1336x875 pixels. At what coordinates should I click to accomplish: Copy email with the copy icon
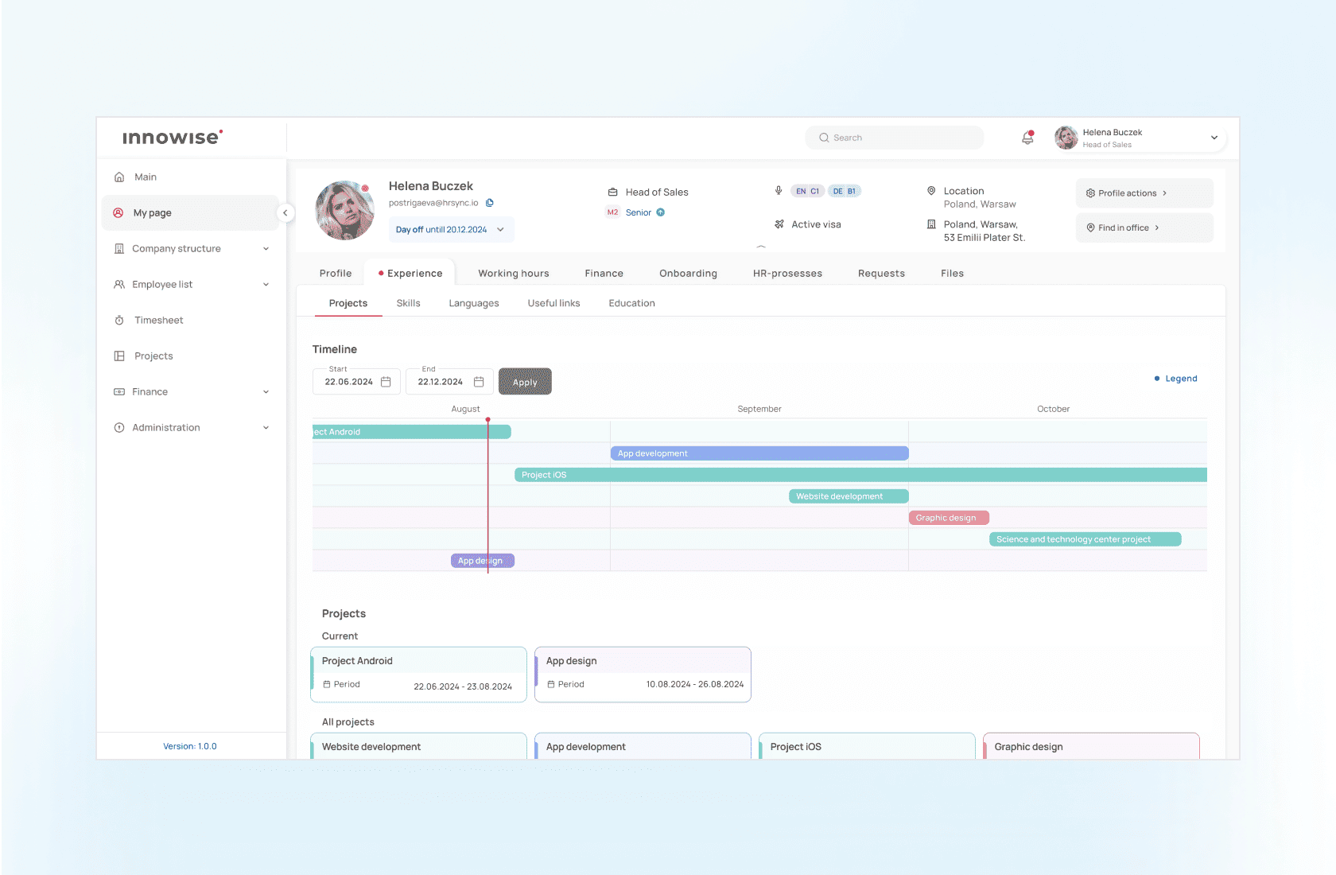(490, 203)
